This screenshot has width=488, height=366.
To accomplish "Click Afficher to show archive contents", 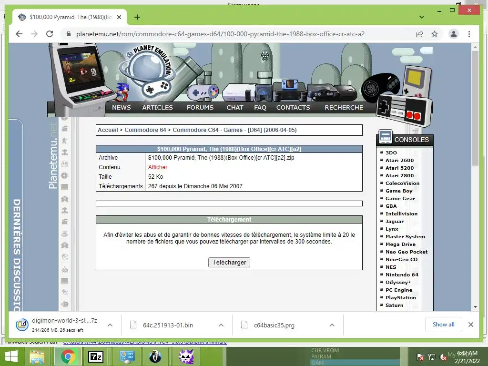I will click(158, 167).
